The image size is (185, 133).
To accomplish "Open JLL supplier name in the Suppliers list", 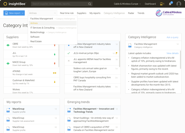I will click(x=14, y=53).
